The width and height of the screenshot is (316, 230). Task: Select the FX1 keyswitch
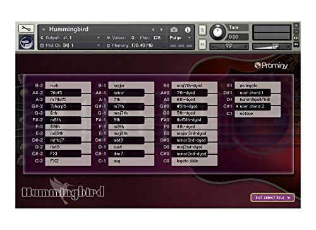tap(63, 154)
